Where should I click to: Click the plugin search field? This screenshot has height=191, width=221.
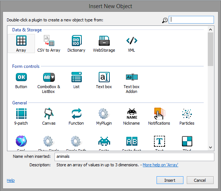pos(191,20)
